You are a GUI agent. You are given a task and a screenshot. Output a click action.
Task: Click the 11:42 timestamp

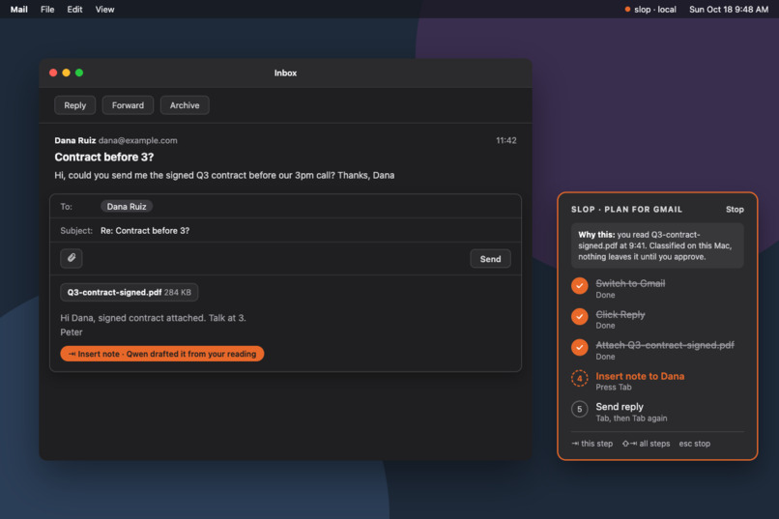505,140
